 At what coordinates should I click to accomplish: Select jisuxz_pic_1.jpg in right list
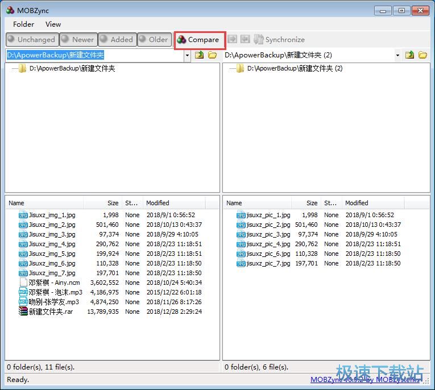tap(268, 215)
